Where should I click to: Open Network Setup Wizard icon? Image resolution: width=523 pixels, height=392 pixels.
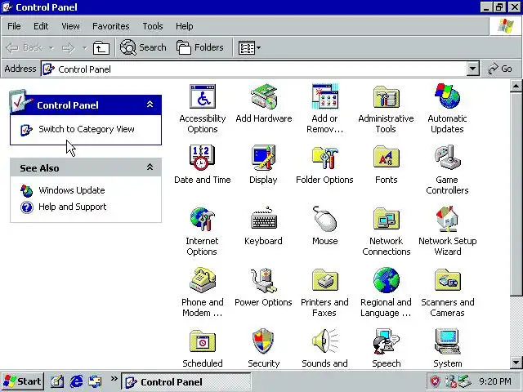click(447, 219)
